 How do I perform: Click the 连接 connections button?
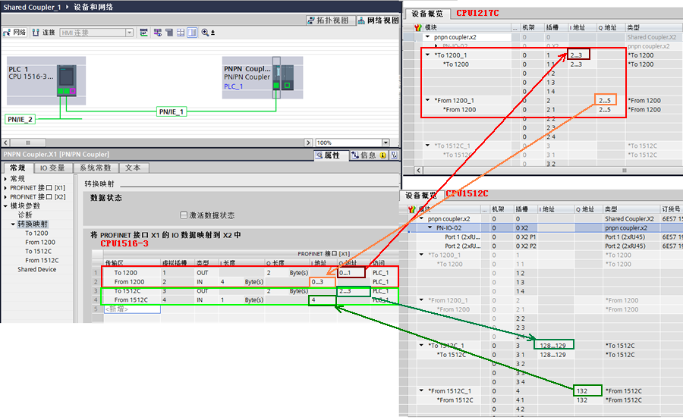43,33
